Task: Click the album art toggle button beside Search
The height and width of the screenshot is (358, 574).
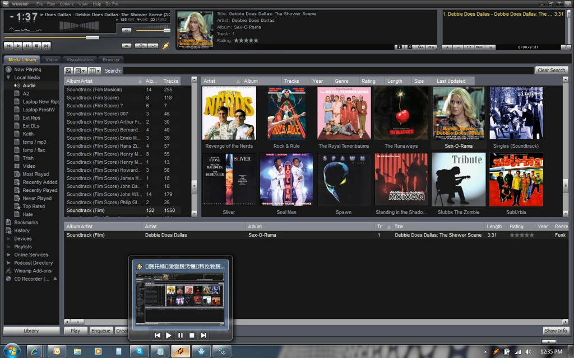Action: click(x=68, y=70)
